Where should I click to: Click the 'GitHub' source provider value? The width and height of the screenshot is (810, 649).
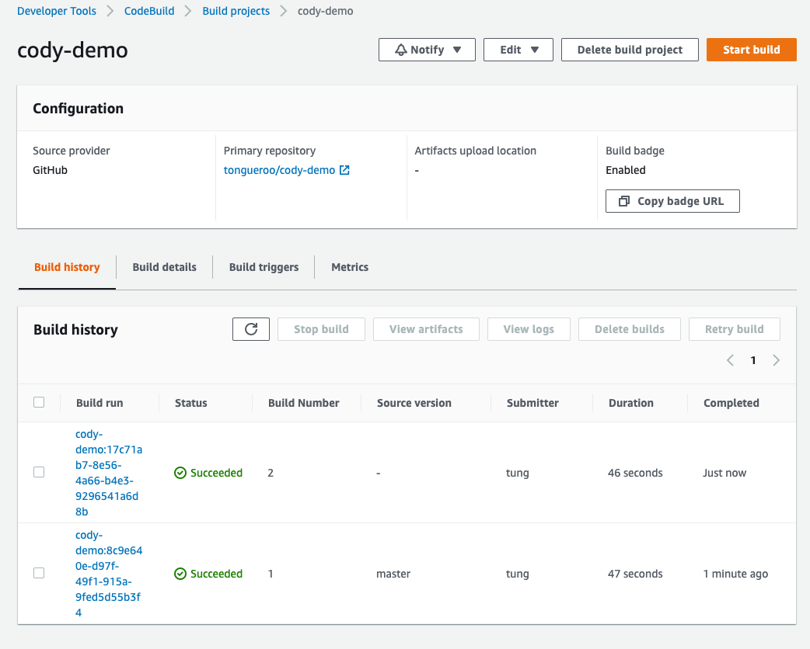click(x=50, y=170)
